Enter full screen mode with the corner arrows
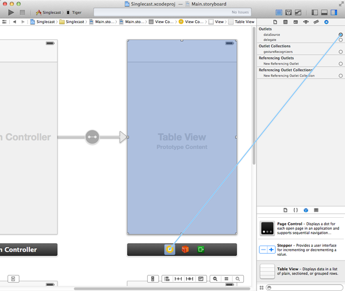 [340, 4]
